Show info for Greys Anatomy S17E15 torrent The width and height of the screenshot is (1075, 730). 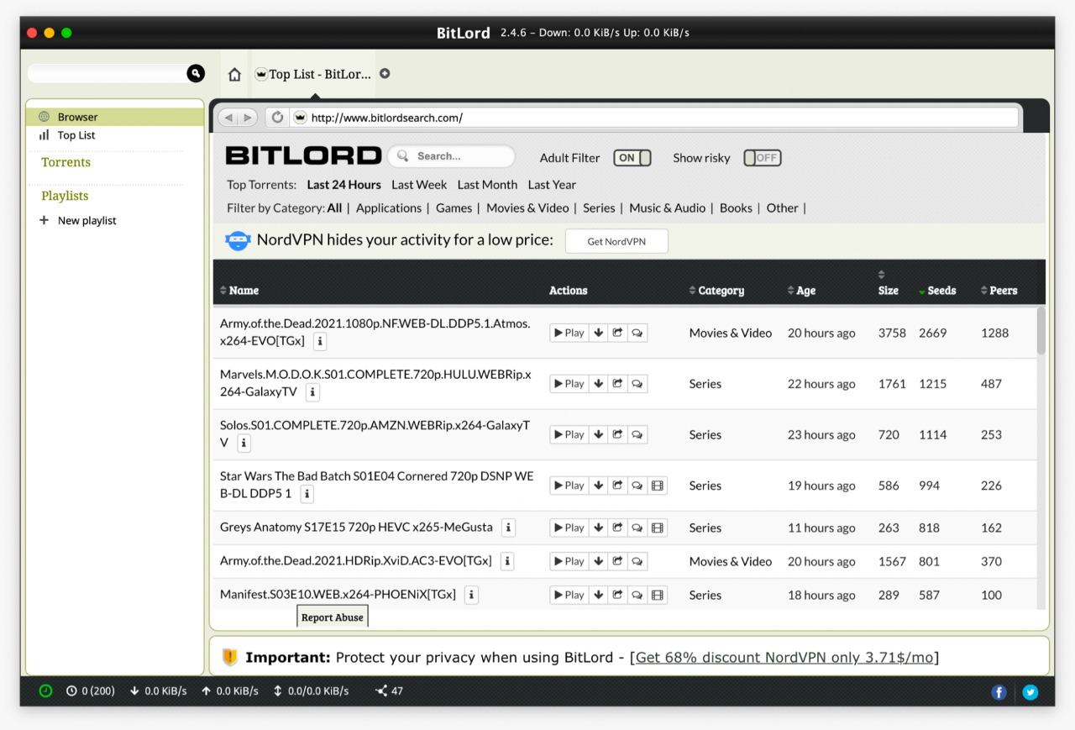tap(508, 528)
